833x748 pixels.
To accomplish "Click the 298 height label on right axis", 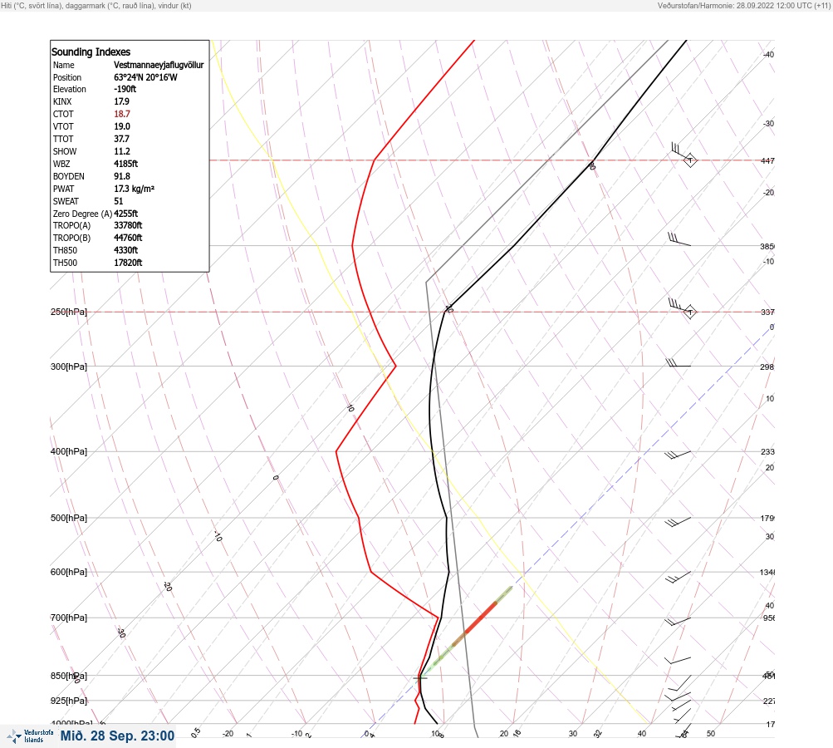I will tap(767, 367).
